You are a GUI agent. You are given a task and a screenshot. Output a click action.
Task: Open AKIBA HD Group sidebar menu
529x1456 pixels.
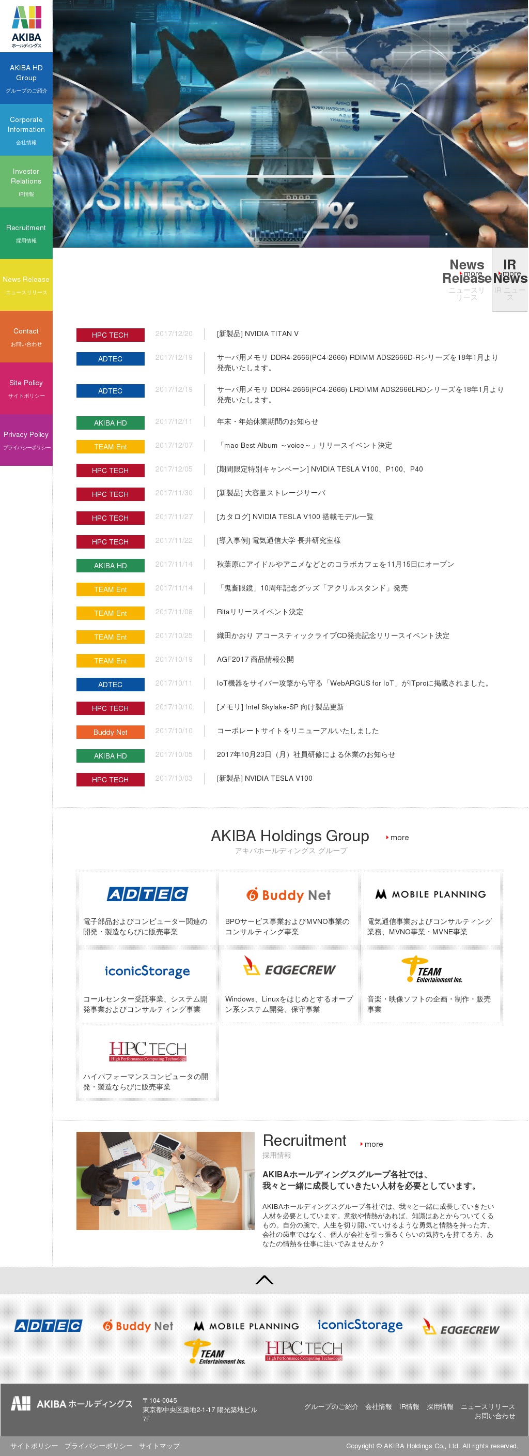(26, 78)
